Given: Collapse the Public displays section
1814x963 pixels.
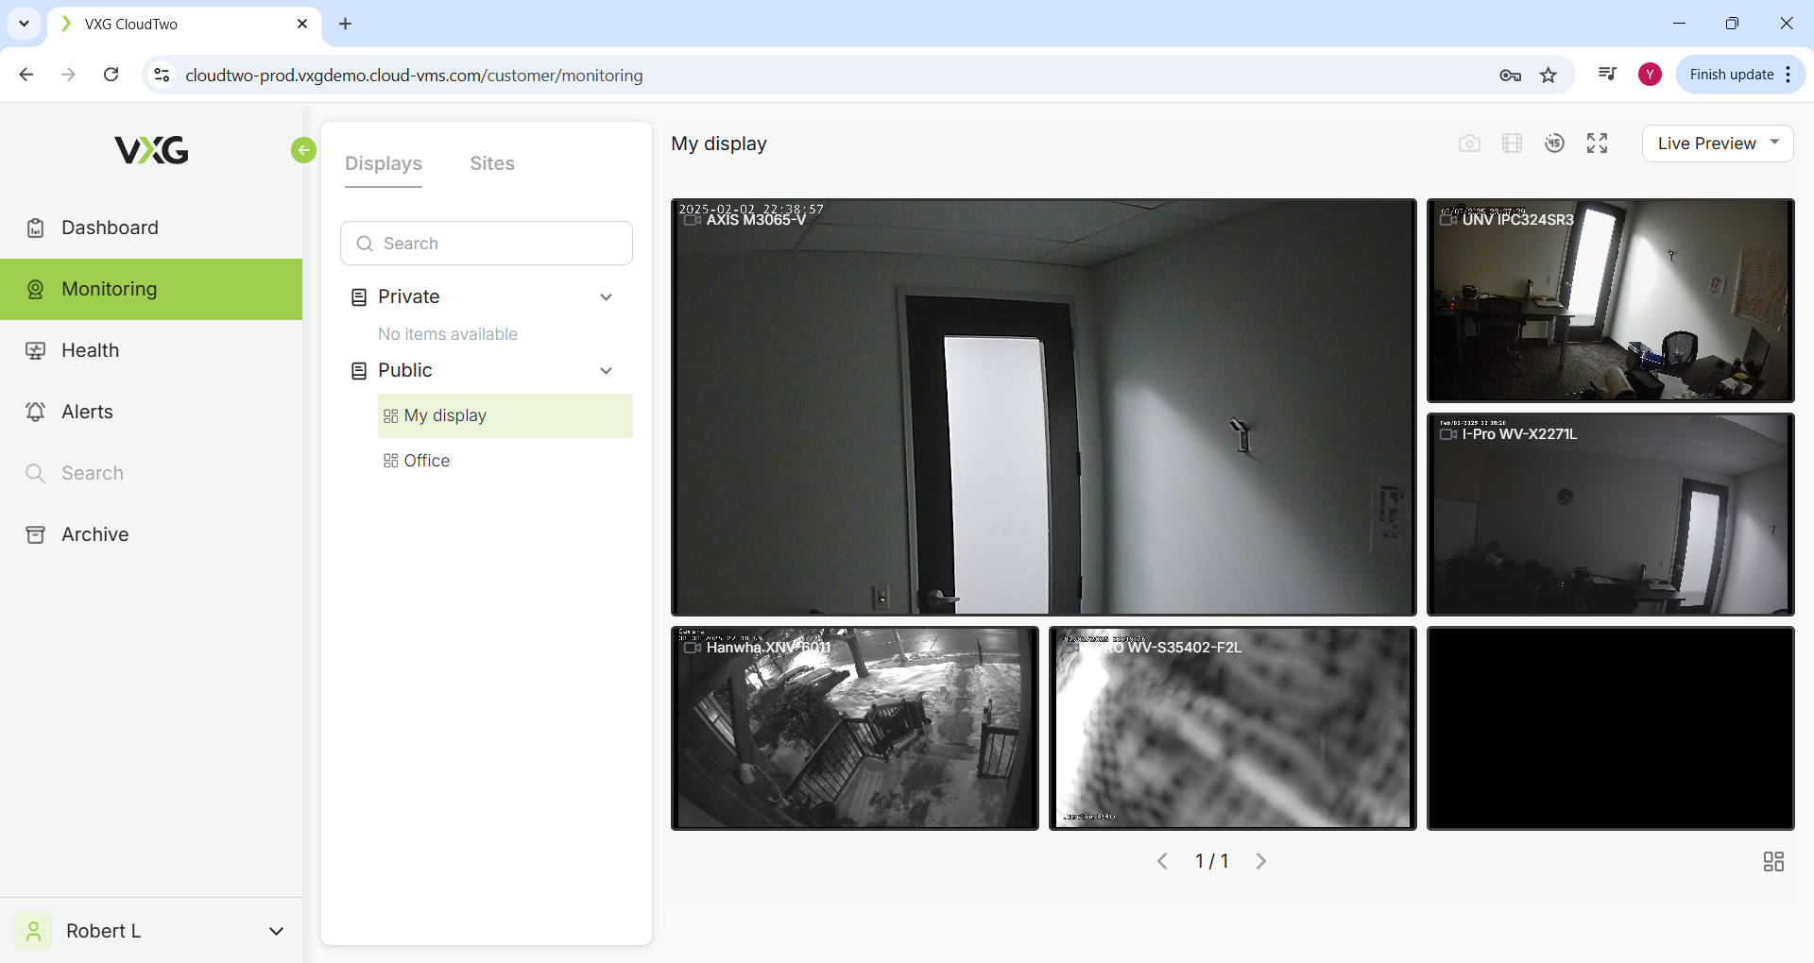Looking at the screenshot, I should (x=606, y=371).
